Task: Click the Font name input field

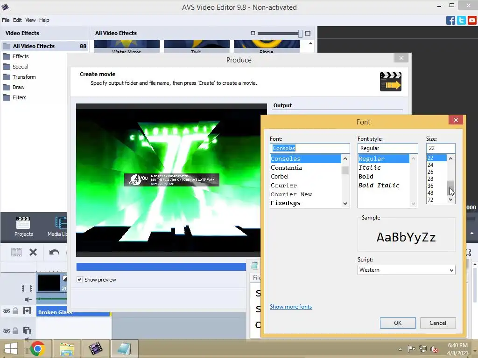Action: click(310, 148)
